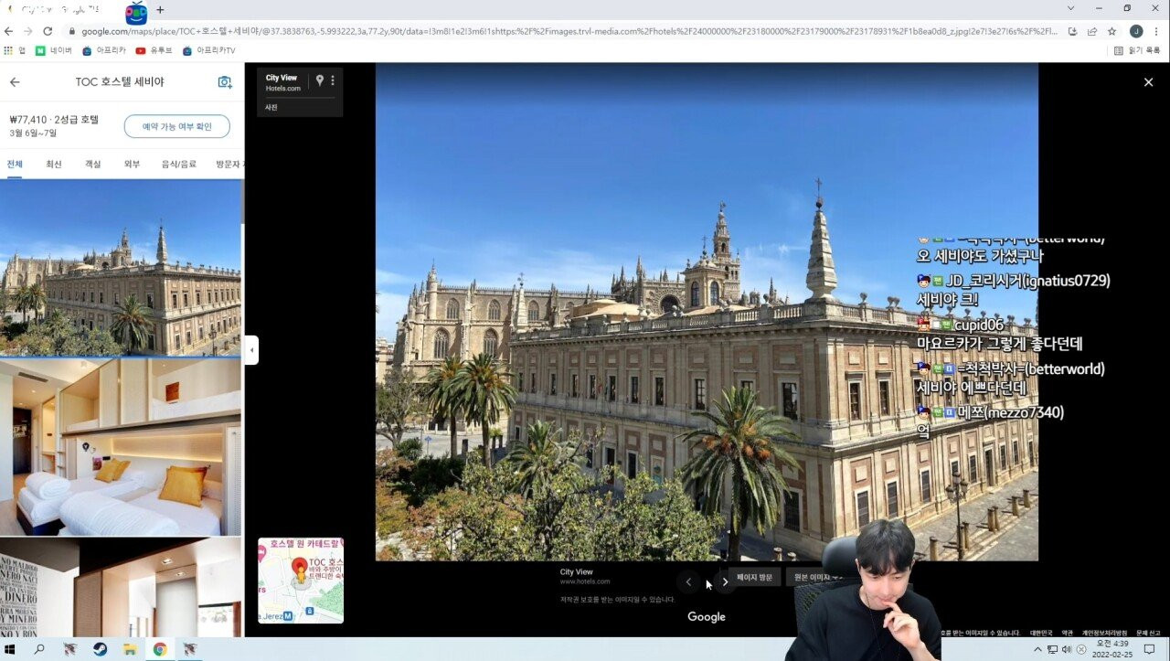Click the share page icon

point(1092,31)
